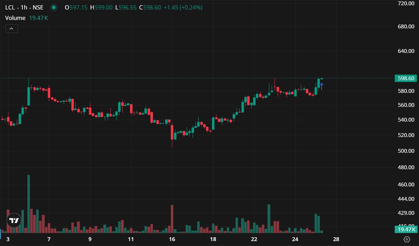Viewport: 419px width, 246px height.
Task: Click the 720.00 price axis label
Action: click(x=406, y=4)
